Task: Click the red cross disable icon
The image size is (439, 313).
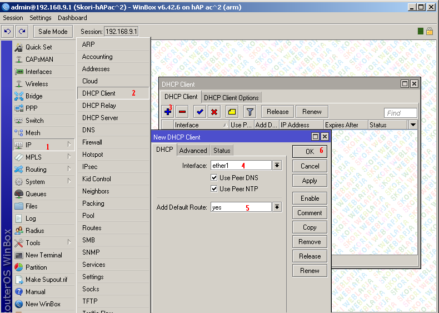Action: coord(214,112)
